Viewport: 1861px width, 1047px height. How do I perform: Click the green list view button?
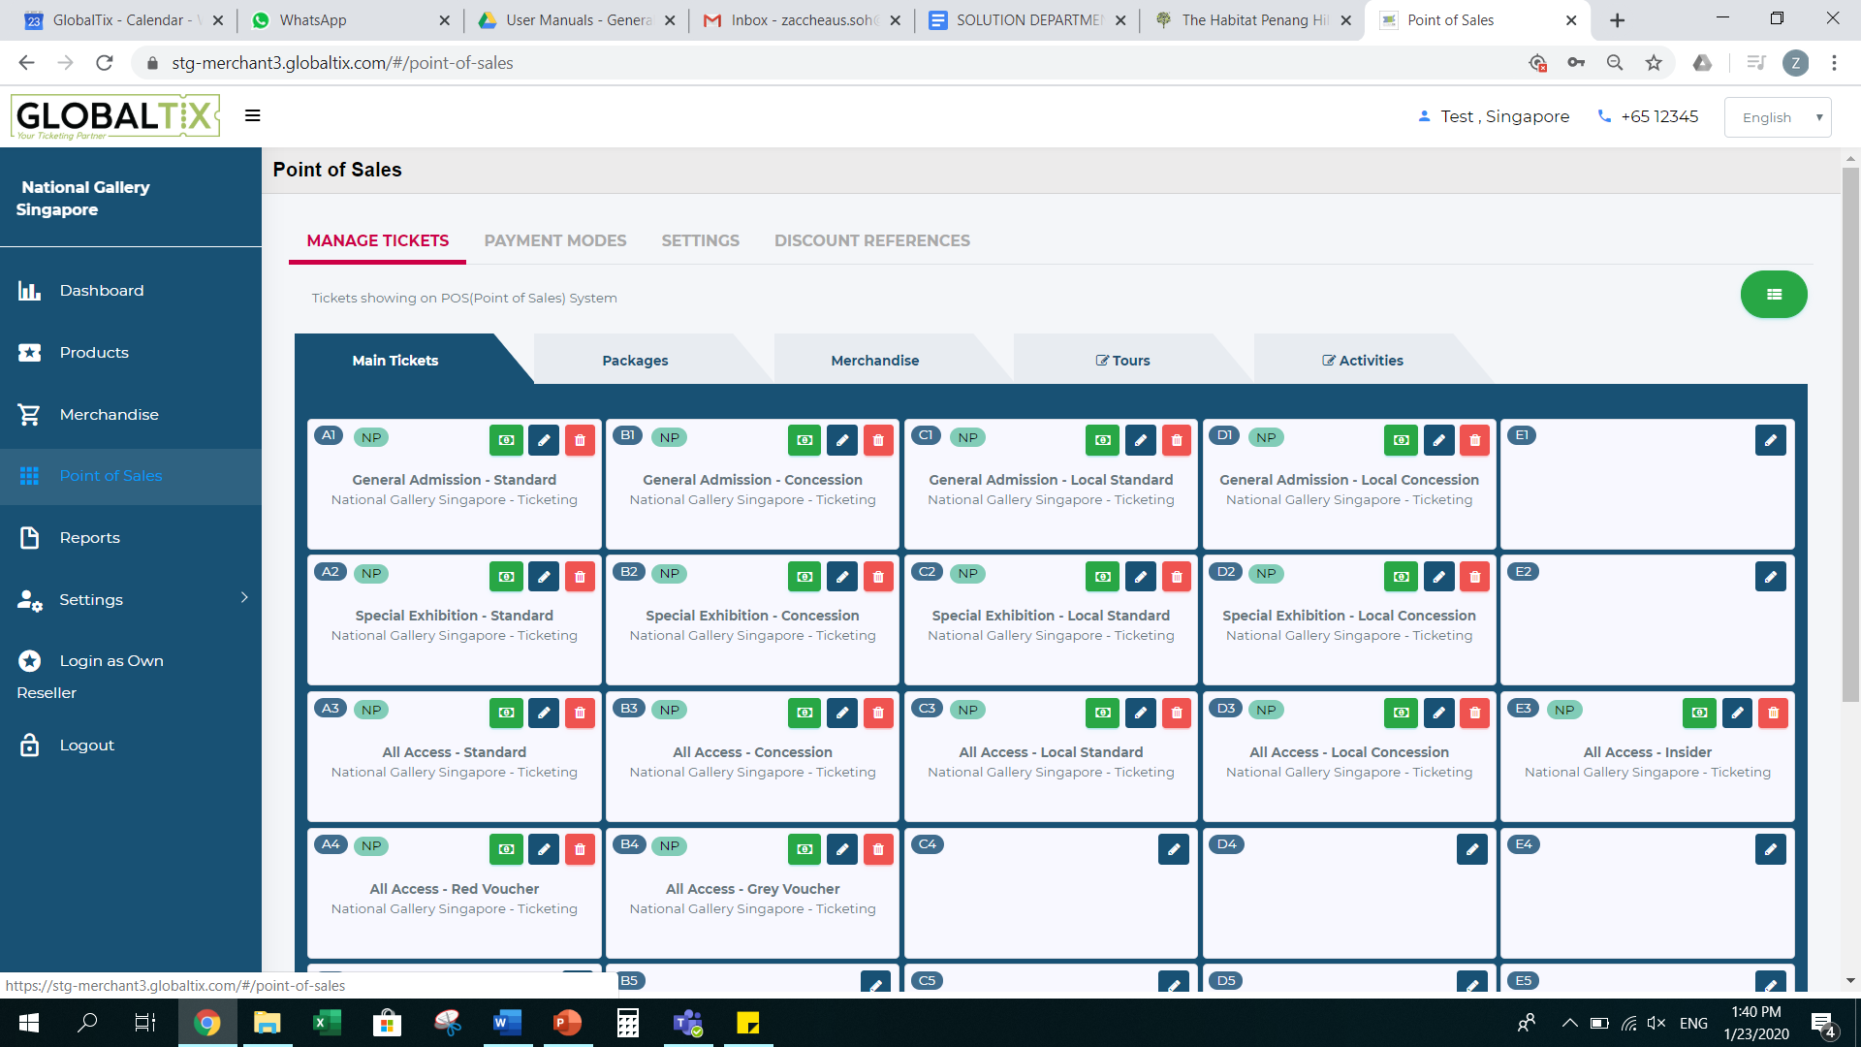(1774, 295)
